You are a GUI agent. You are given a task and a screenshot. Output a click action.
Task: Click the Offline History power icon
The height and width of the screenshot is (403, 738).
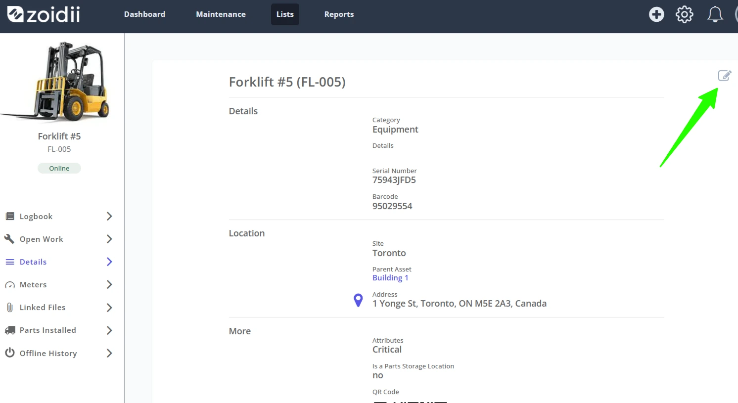[x=9, y=353]
